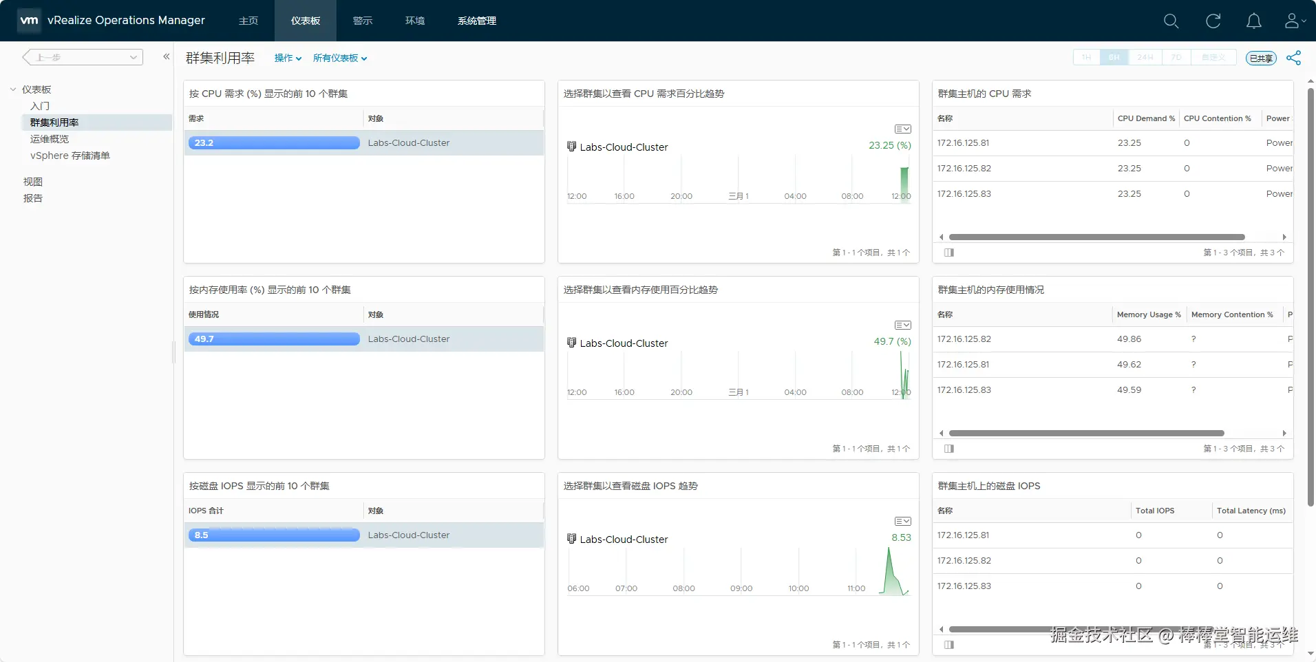Screen dimensions: 1316x662
Task: Click column selector icon under CPU host table
Action: tap(949, 253)
